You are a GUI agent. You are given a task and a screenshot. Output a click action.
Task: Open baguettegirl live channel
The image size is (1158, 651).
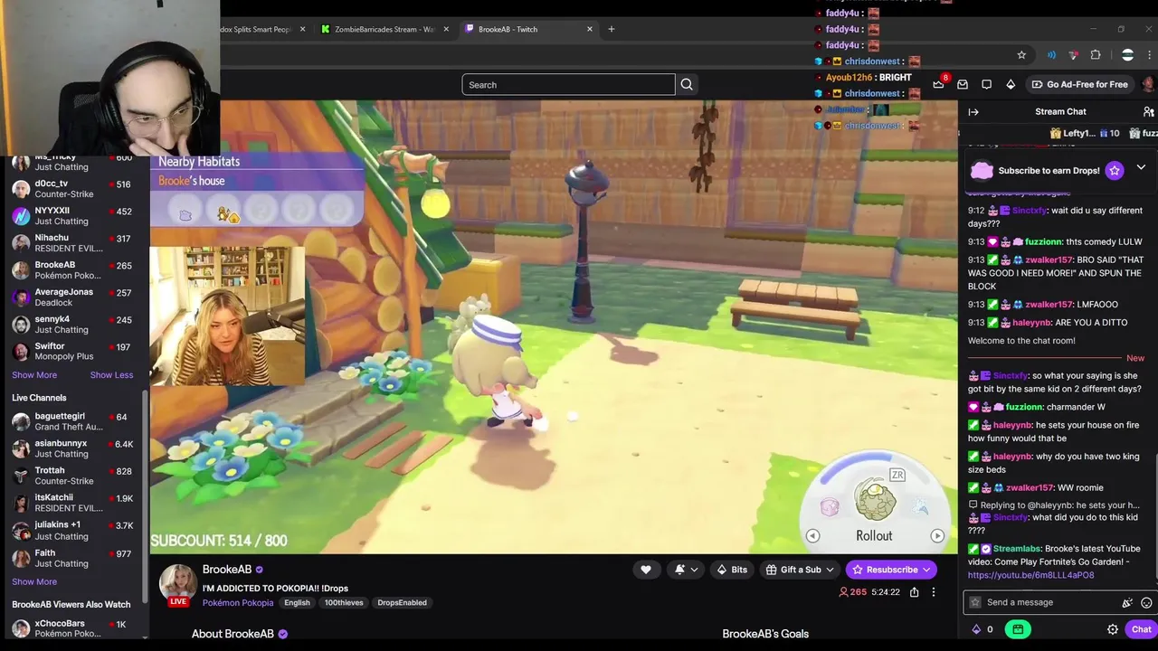coord(72,422)
